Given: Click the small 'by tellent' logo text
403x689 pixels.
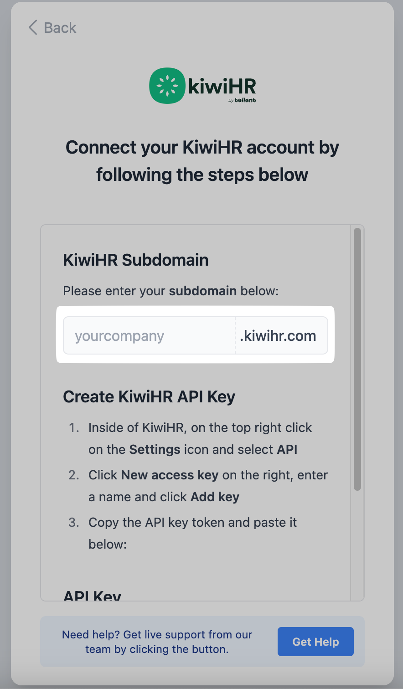Looking at the screenshot, I should [x=242, y=100].
